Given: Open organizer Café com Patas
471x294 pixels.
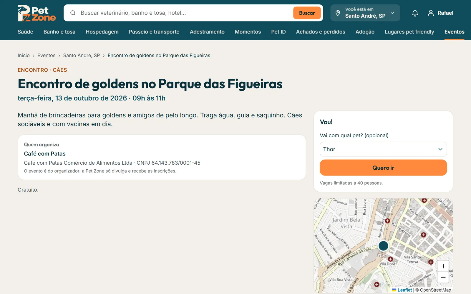Looking at the screenshot, I should (45, 154).
